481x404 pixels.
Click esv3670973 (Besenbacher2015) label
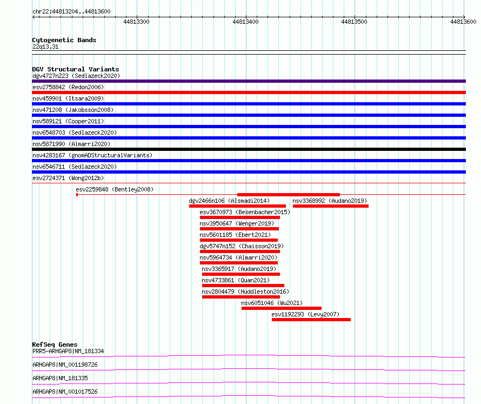click(245, 212)
